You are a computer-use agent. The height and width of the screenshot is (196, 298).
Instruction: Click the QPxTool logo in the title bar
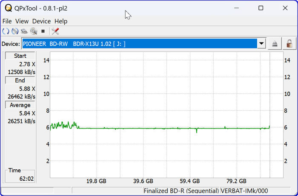[x=8, y=8]
